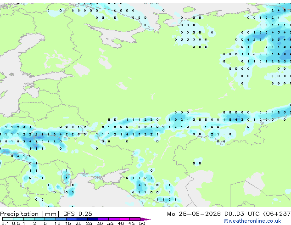Click the "30" legend scale label
This screenshot has height=225, width=291.
point(100,223)
